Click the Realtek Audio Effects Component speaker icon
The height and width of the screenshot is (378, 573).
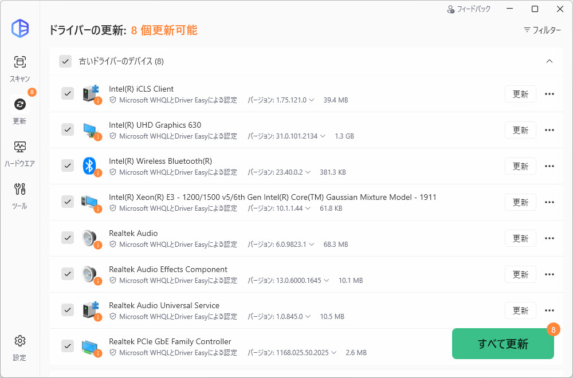click(x=91, y=275)
